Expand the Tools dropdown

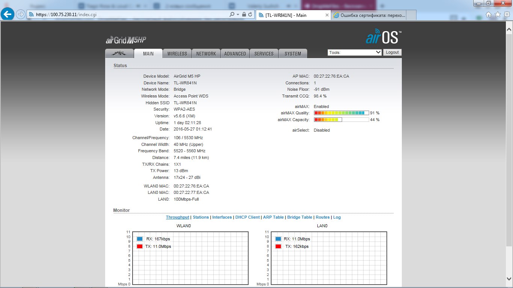(x=355, y=52)
